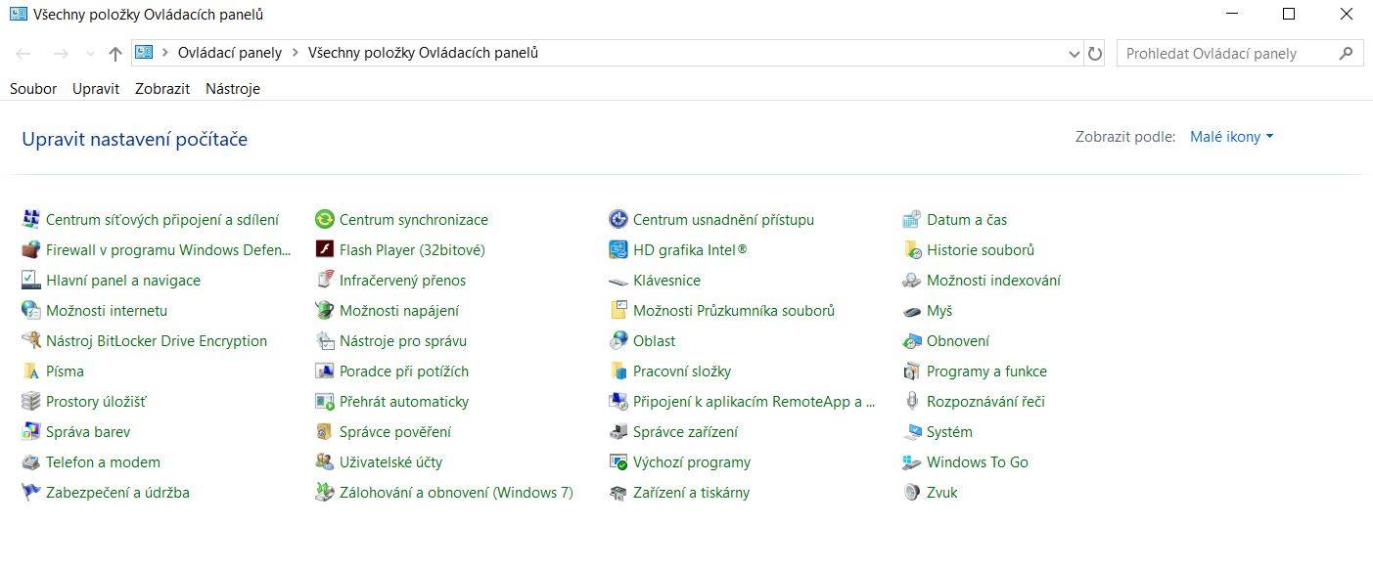Click the Zařízení a tiskárny printer icon
This screenshot has height=569, width=1373.
click(x=618, y=493)
